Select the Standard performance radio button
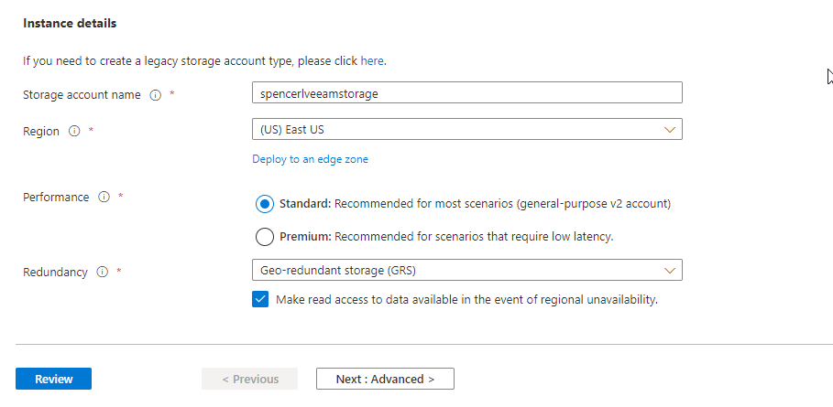 [x=265, y=204]
